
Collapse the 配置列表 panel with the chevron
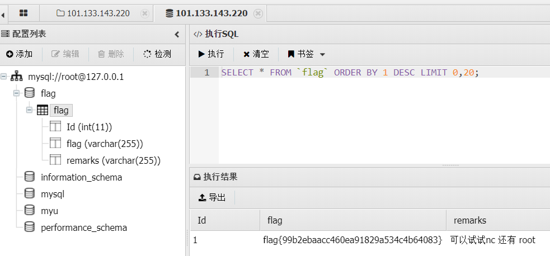coord(177,34)
